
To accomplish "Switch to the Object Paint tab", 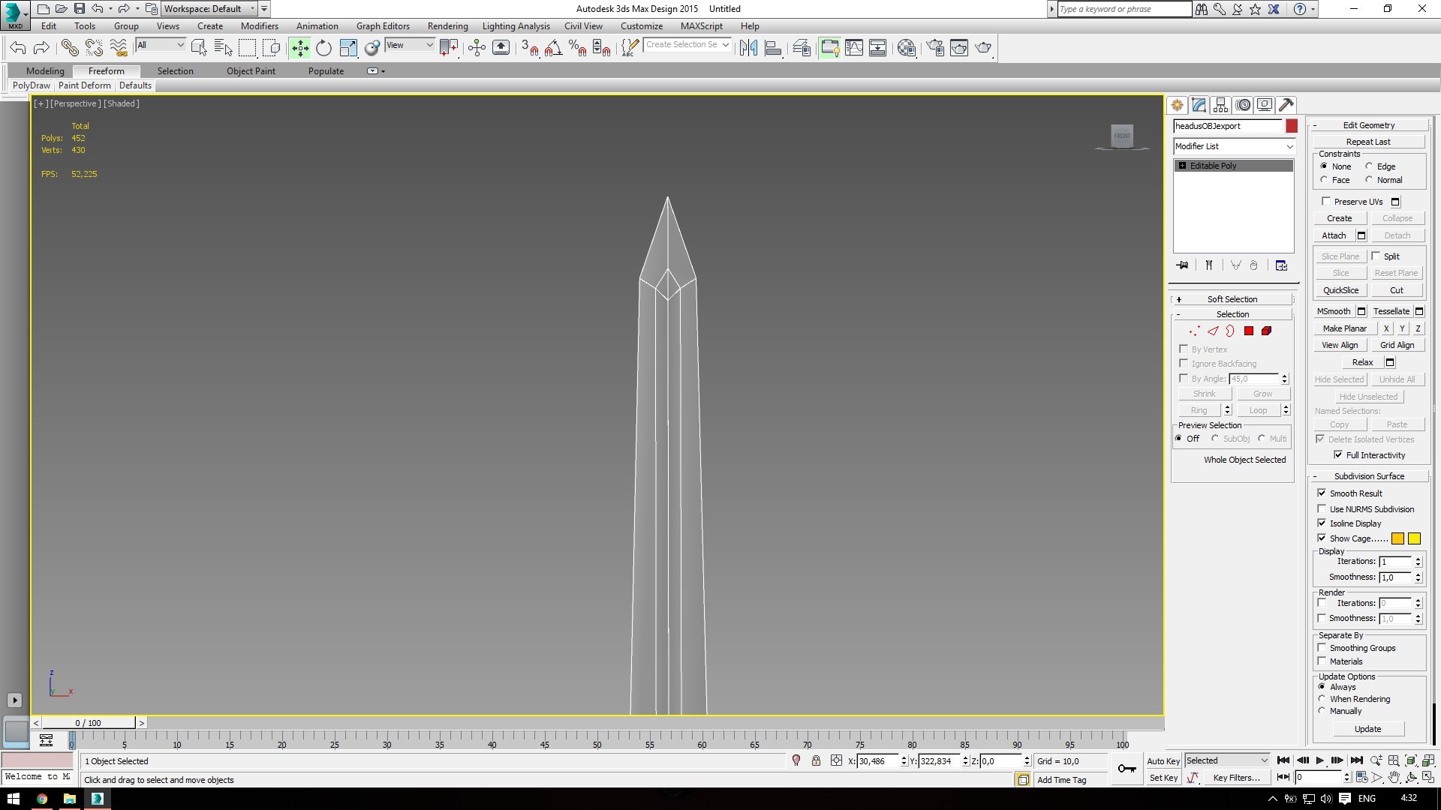I will [x=251, y=71].
